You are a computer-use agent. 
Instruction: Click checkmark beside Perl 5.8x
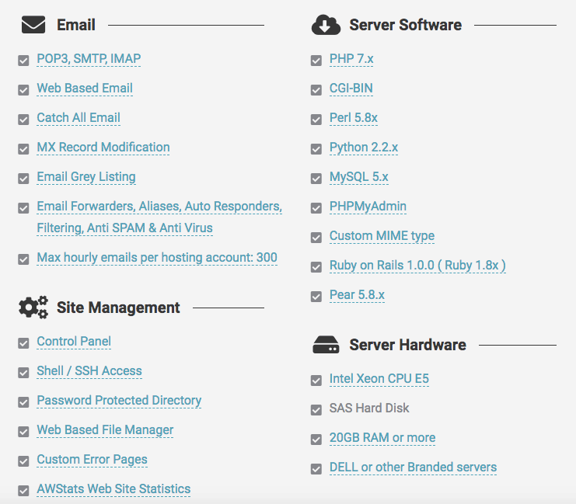point(316,120)
